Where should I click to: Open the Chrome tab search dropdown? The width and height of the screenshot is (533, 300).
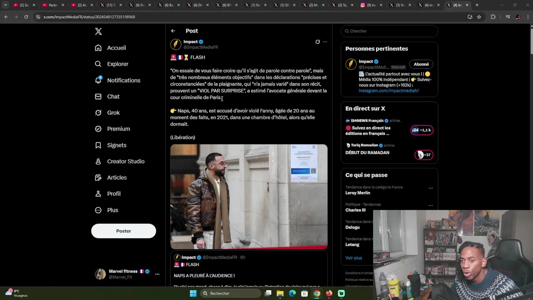[5, 5]
